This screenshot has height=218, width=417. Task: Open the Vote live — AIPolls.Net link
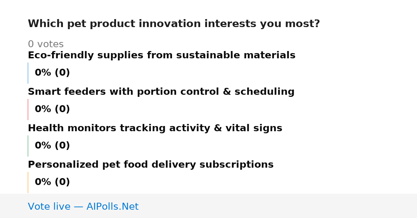(x=83, y=207)
